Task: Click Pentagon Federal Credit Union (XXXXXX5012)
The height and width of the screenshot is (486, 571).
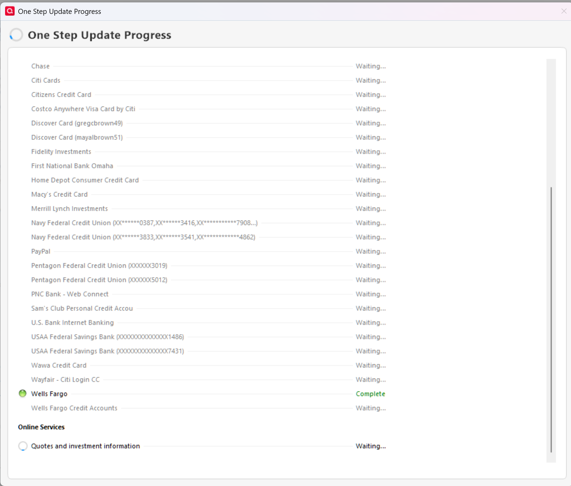Action: point(99,280)
